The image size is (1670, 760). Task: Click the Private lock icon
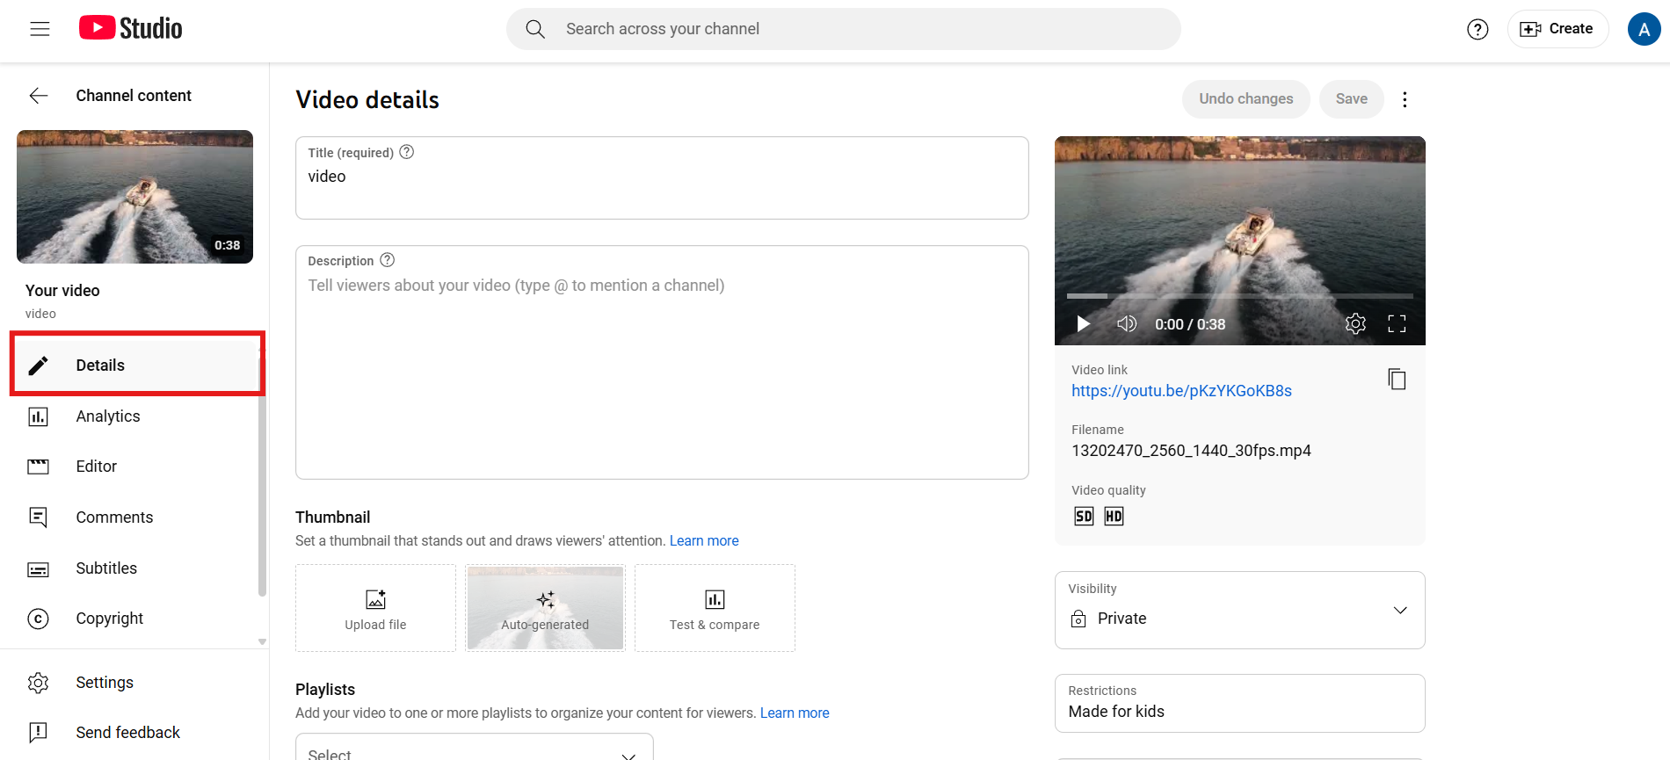1078,619
